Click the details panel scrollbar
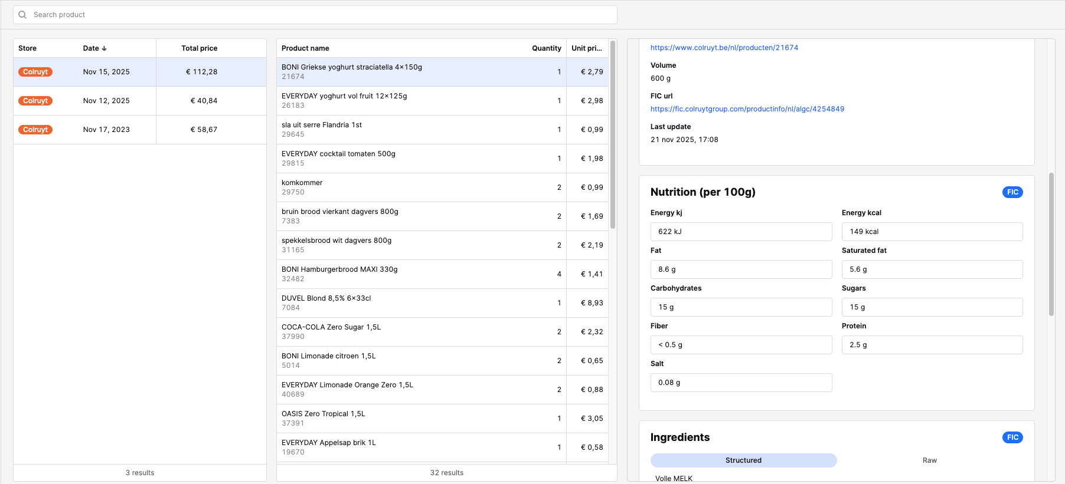 [x=1051, y=245]
